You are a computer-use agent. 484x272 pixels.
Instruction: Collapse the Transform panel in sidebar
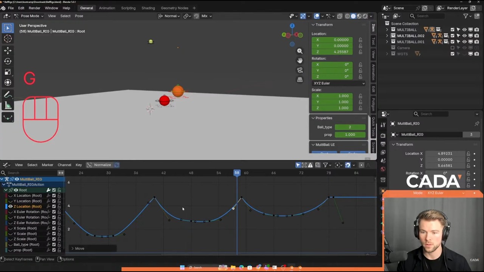(313, 25)
